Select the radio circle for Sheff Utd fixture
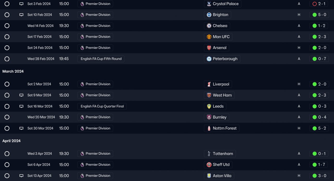Screen dimensions: 334x181 pyautogui.click(x=7, y=165)
